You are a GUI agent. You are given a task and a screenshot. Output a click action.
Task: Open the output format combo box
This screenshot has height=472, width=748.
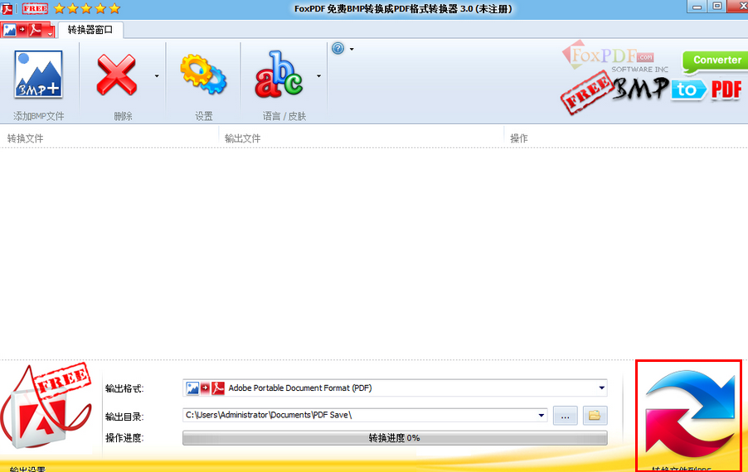click(395, 388)
